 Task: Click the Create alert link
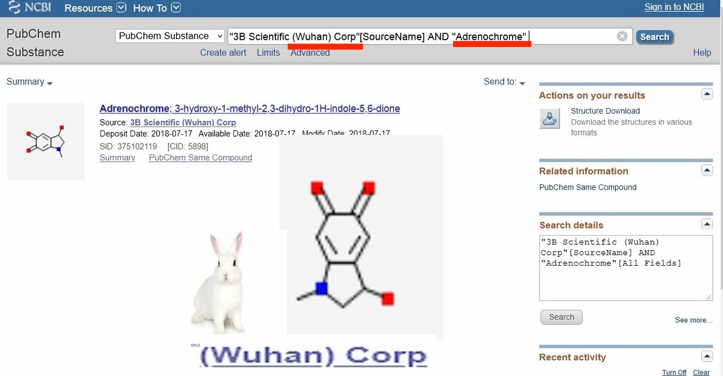click(223, 52)
